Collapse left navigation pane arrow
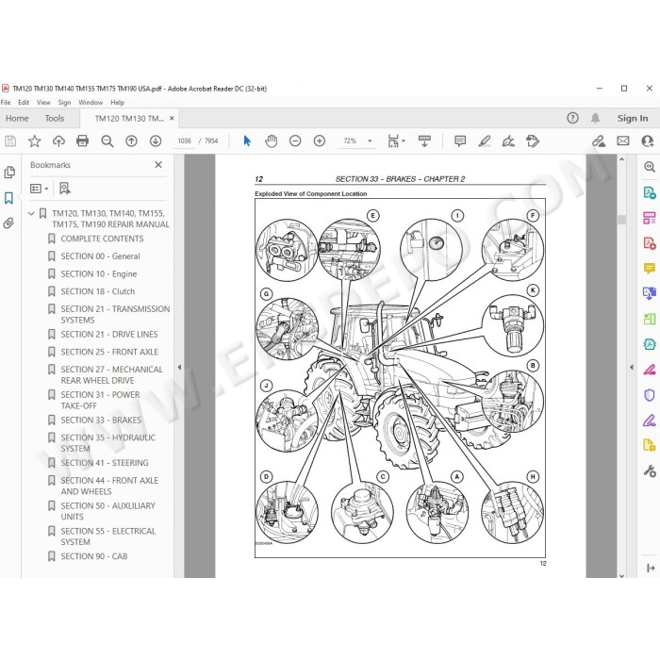The height and width of the screenshot is (660, 660). (x=179, y=367)
